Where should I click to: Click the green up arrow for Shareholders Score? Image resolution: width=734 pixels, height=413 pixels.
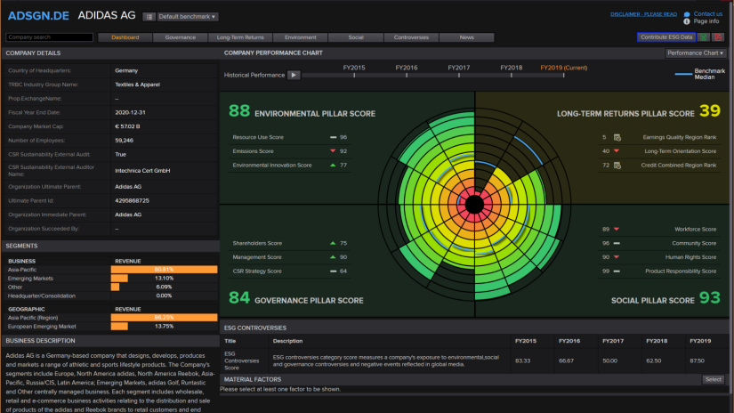[x=333, y=243]
